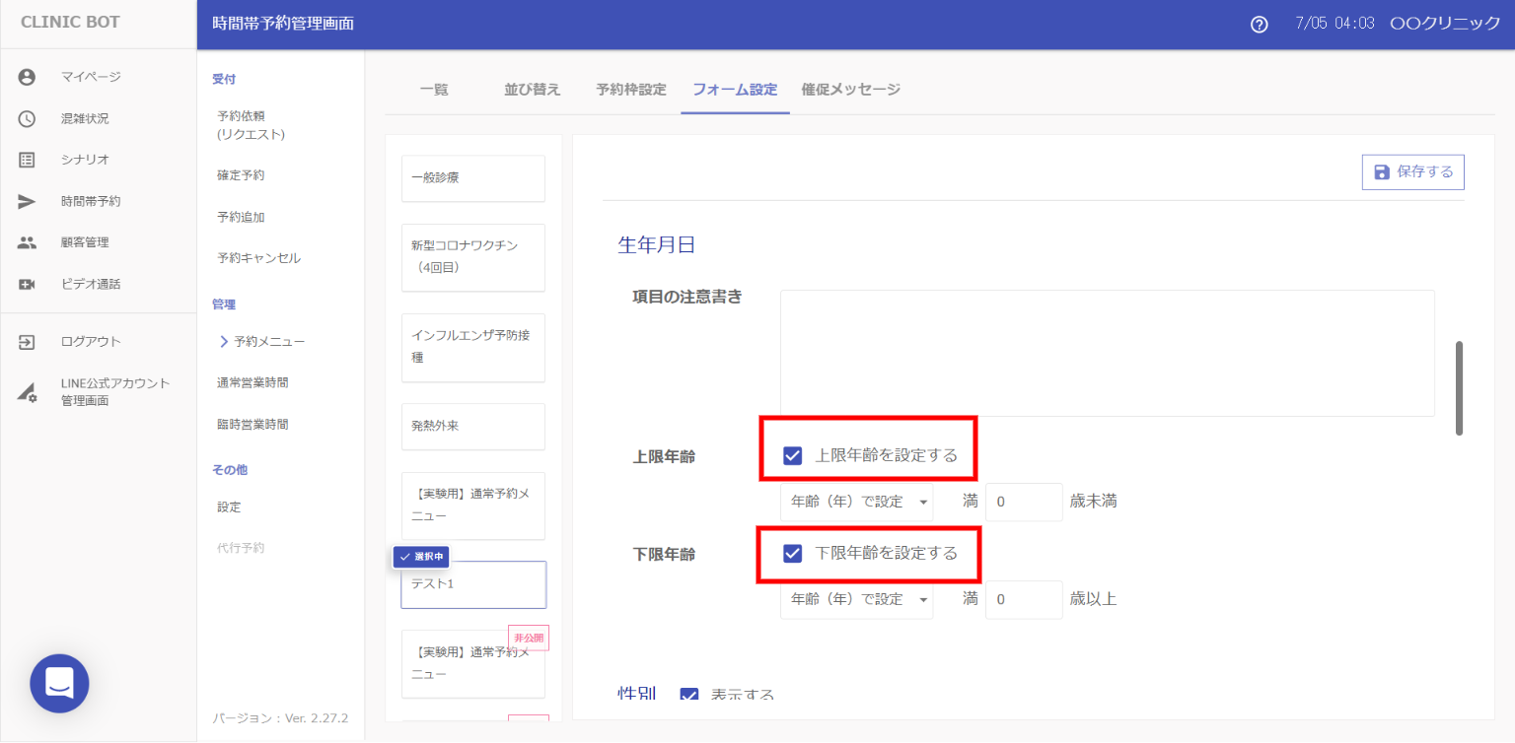Open the lower age limit unit dropdown
Viewport: 1515px width, 743px height.
point(856,599)
